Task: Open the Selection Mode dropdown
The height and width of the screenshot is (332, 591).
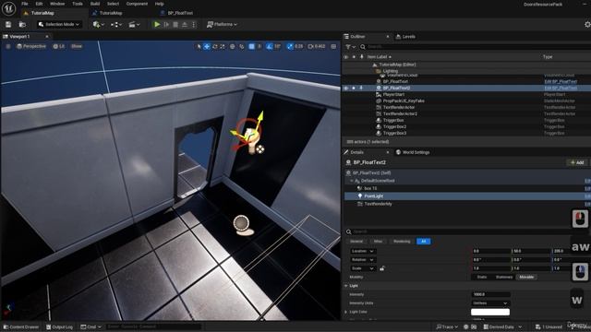Action: point(59,25)
